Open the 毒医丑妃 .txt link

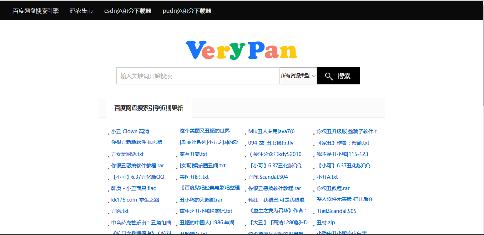click(194, 177)
